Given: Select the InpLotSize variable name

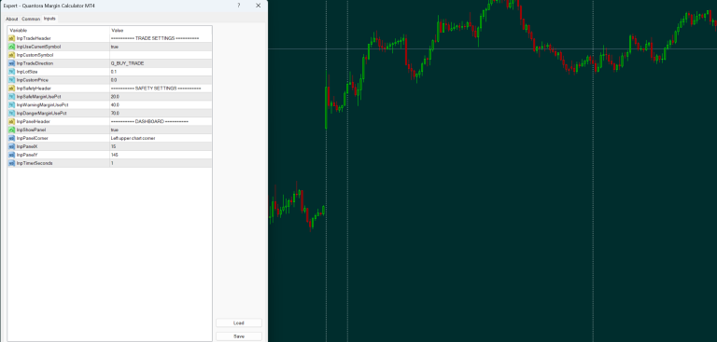Looking at the screenshot, I should [27, 72].
